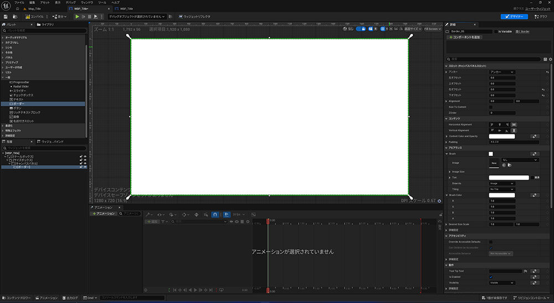Viewport: 554px width, 303px height.
Task: Click the Image (画像) widget in palette
Action: (17, 117)
